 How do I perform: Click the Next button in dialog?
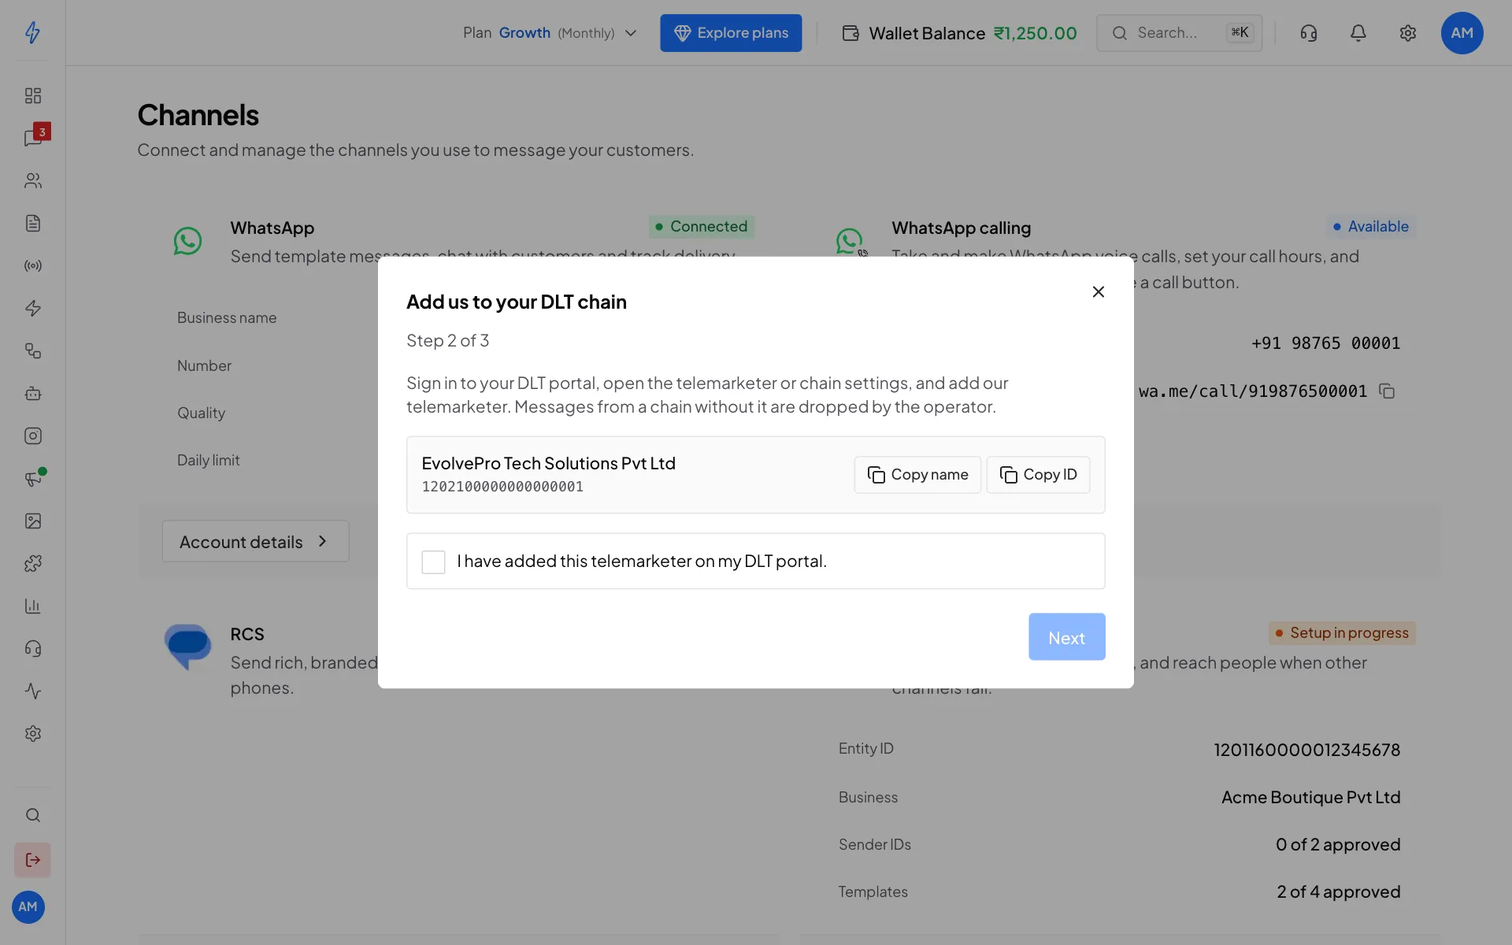[x=1066, y=636]
